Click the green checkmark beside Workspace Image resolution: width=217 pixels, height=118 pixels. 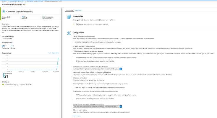(74, 24)
